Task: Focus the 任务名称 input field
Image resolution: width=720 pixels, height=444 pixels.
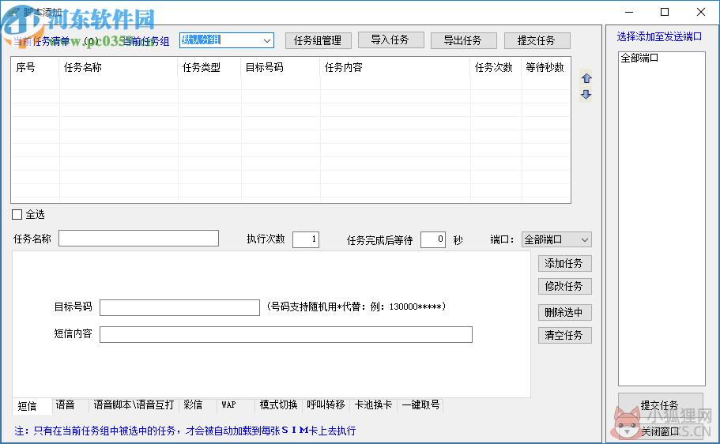Action: pos(138,239)
